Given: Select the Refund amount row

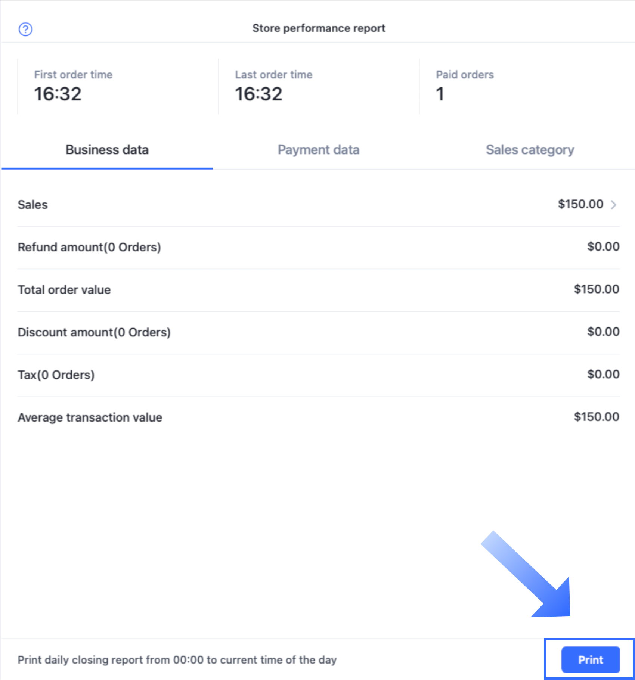Looking at the screenshot, I should tap(317, 247).
